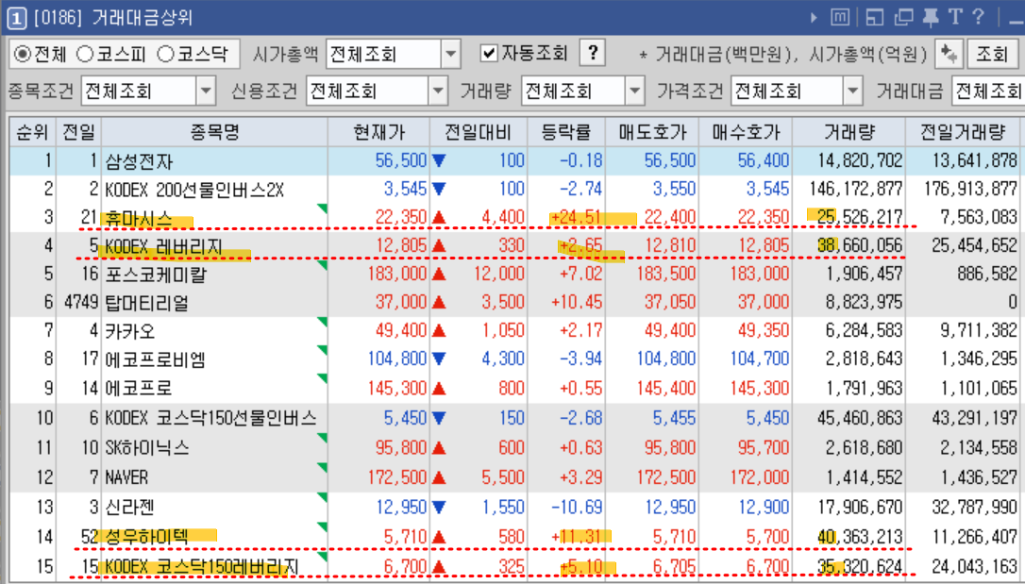
Task: Click the 4749 previous rank cell
Action: pos(81,303)
